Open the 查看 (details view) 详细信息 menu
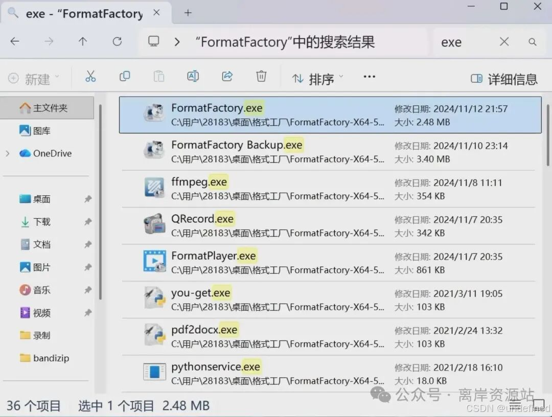Screen dimensions: 552x417 pyautogui.click(x=504, y=79)
